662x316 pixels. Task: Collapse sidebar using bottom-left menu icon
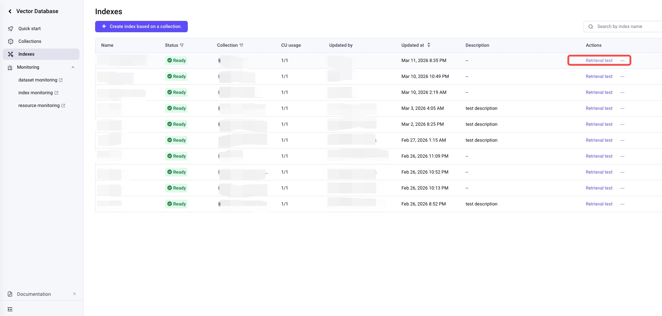click(x=10, y=309)
